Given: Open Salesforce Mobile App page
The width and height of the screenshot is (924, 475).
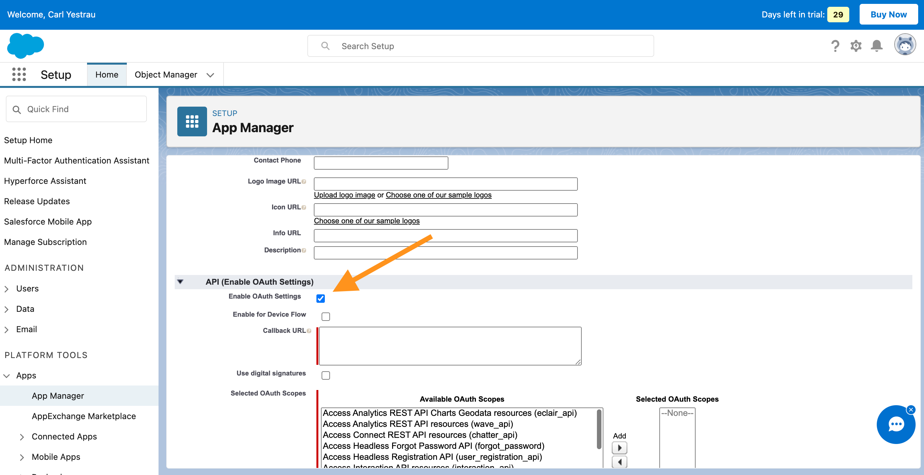Looking at the screenshot, I should [x=48, y=222].
